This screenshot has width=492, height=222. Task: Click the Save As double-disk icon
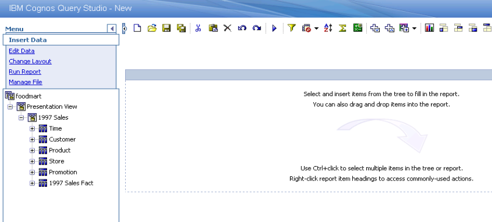(x=181, y=28)
